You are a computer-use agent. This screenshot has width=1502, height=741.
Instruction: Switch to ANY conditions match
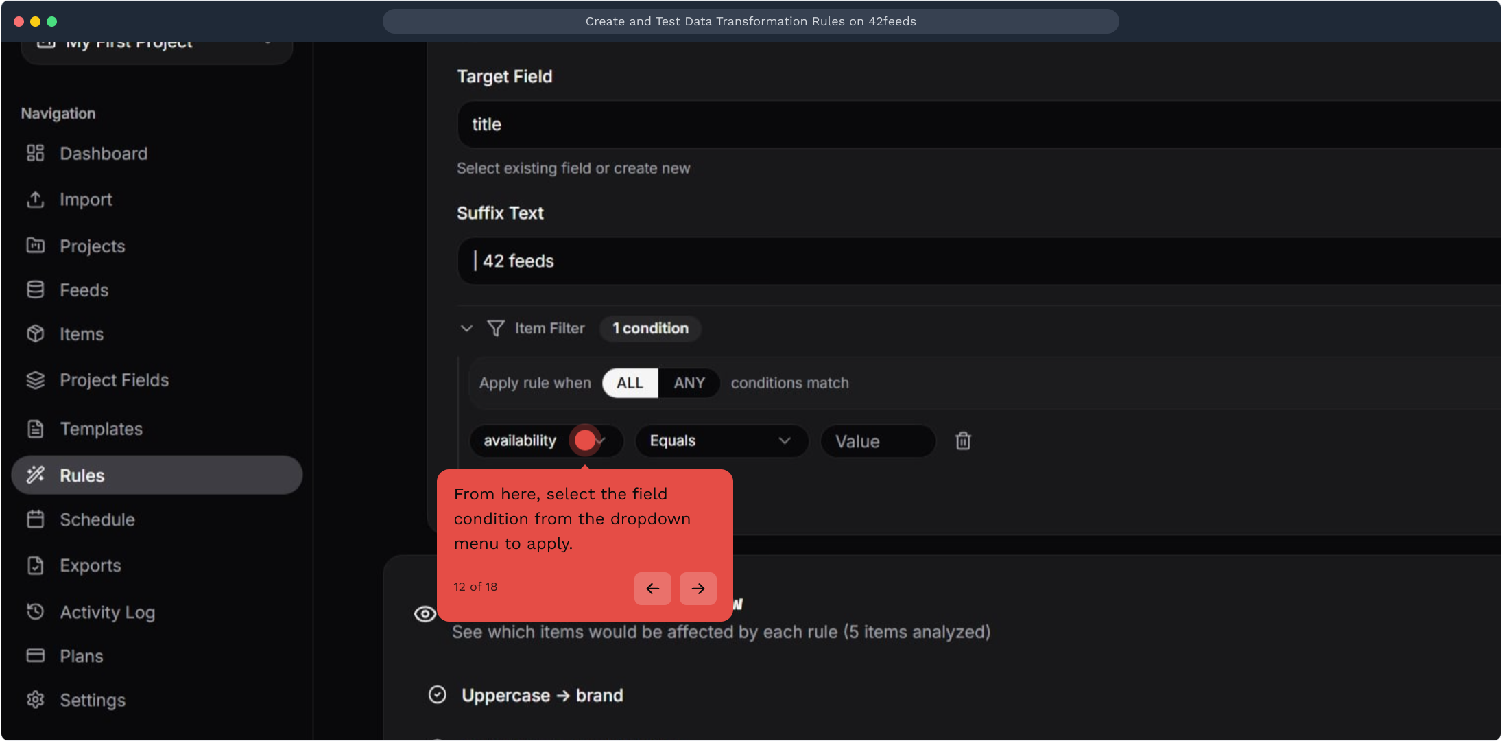(x=689, y=383)
